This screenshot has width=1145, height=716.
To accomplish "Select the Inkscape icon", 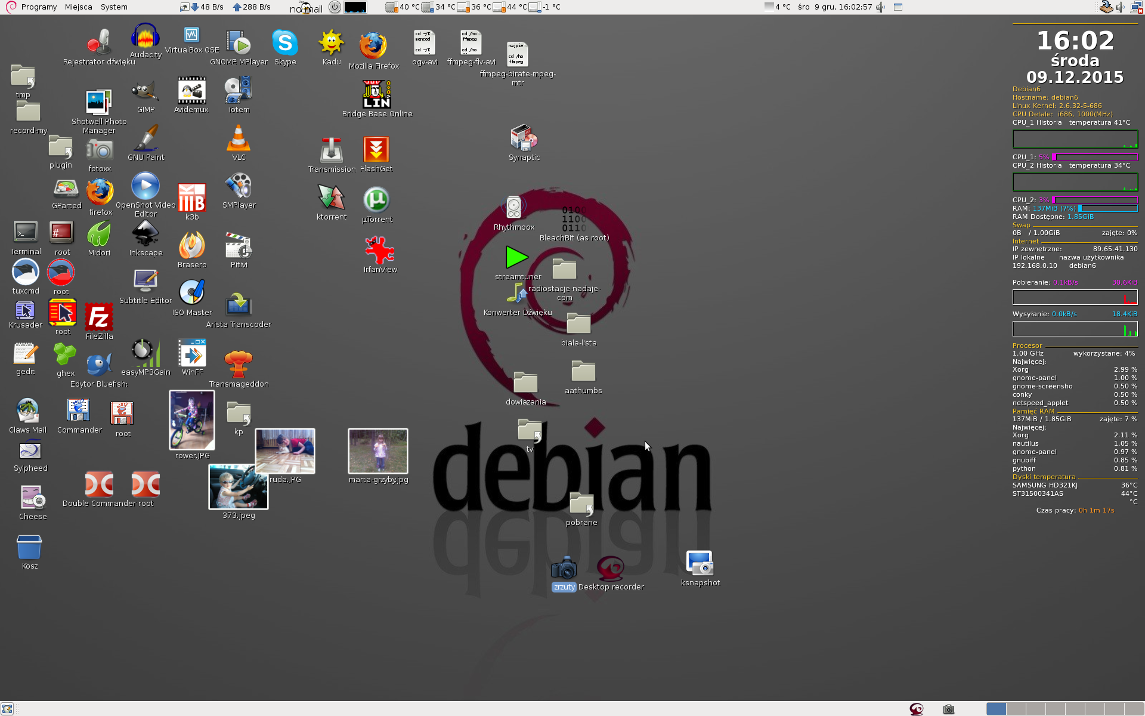I will (146, 233).
